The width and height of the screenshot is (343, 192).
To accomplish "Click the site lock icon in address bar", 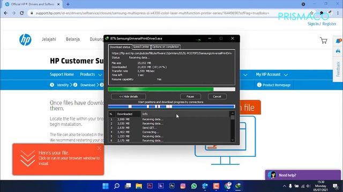I will tap(32, 13).
